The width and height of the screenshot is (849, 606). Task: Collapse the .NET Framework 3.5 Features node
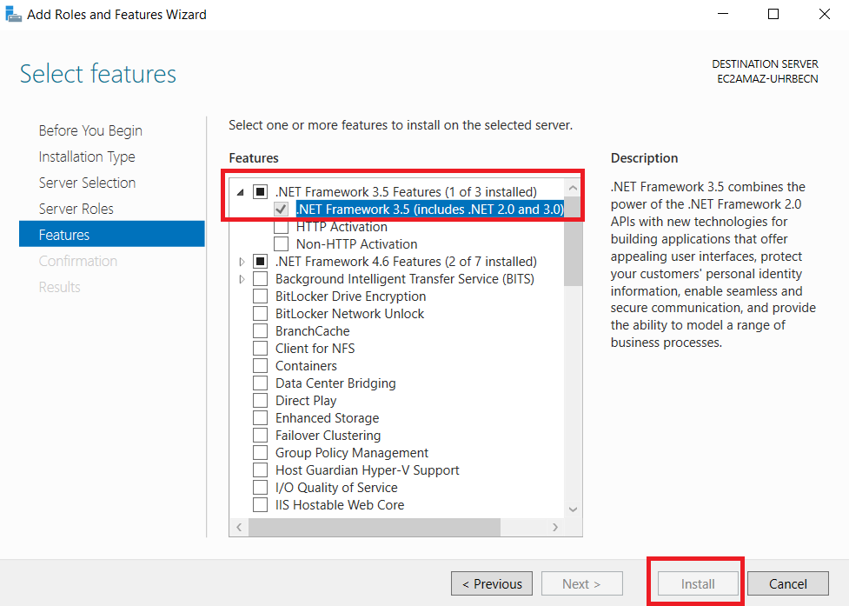[241, 191]
